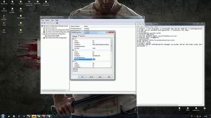Select the AutoClick desktop icon
211x118 pixels.
(x=4, y=10)
